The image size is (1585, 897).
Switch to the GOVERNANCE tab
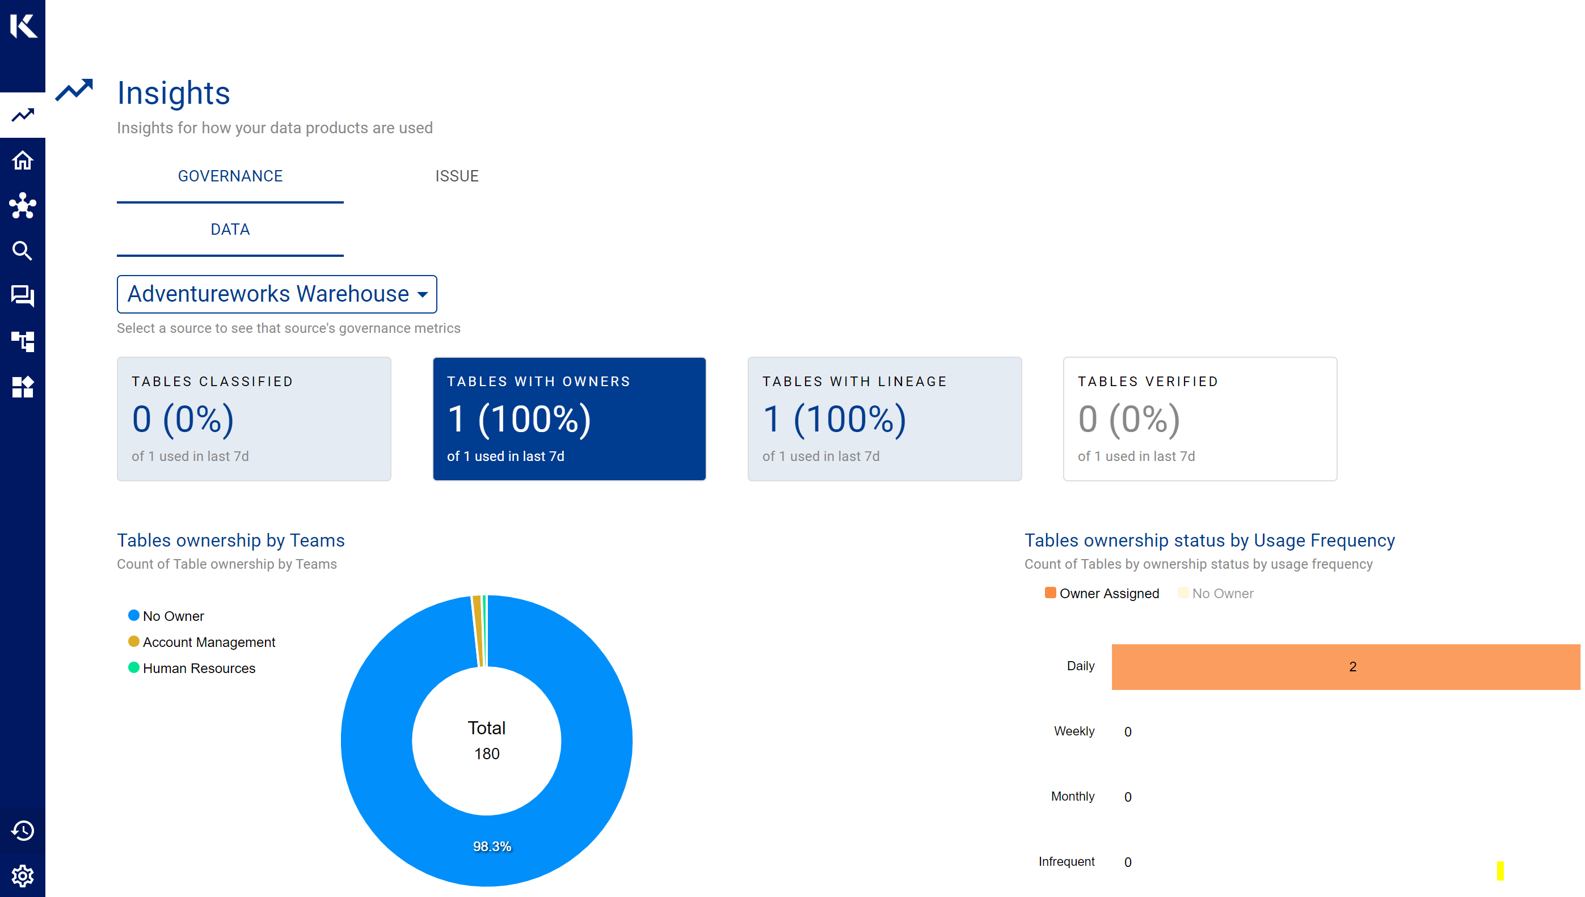[x=230, y=176]
